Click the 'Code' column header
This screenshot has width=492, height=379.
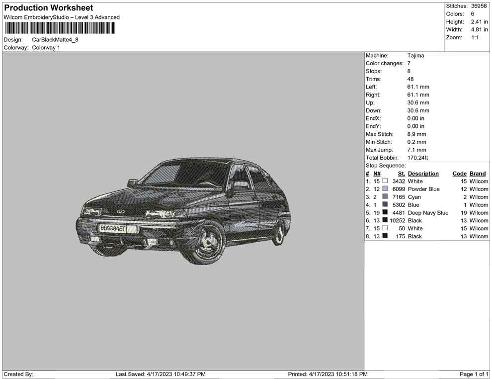pyautogui.click(x=460, y=173)
